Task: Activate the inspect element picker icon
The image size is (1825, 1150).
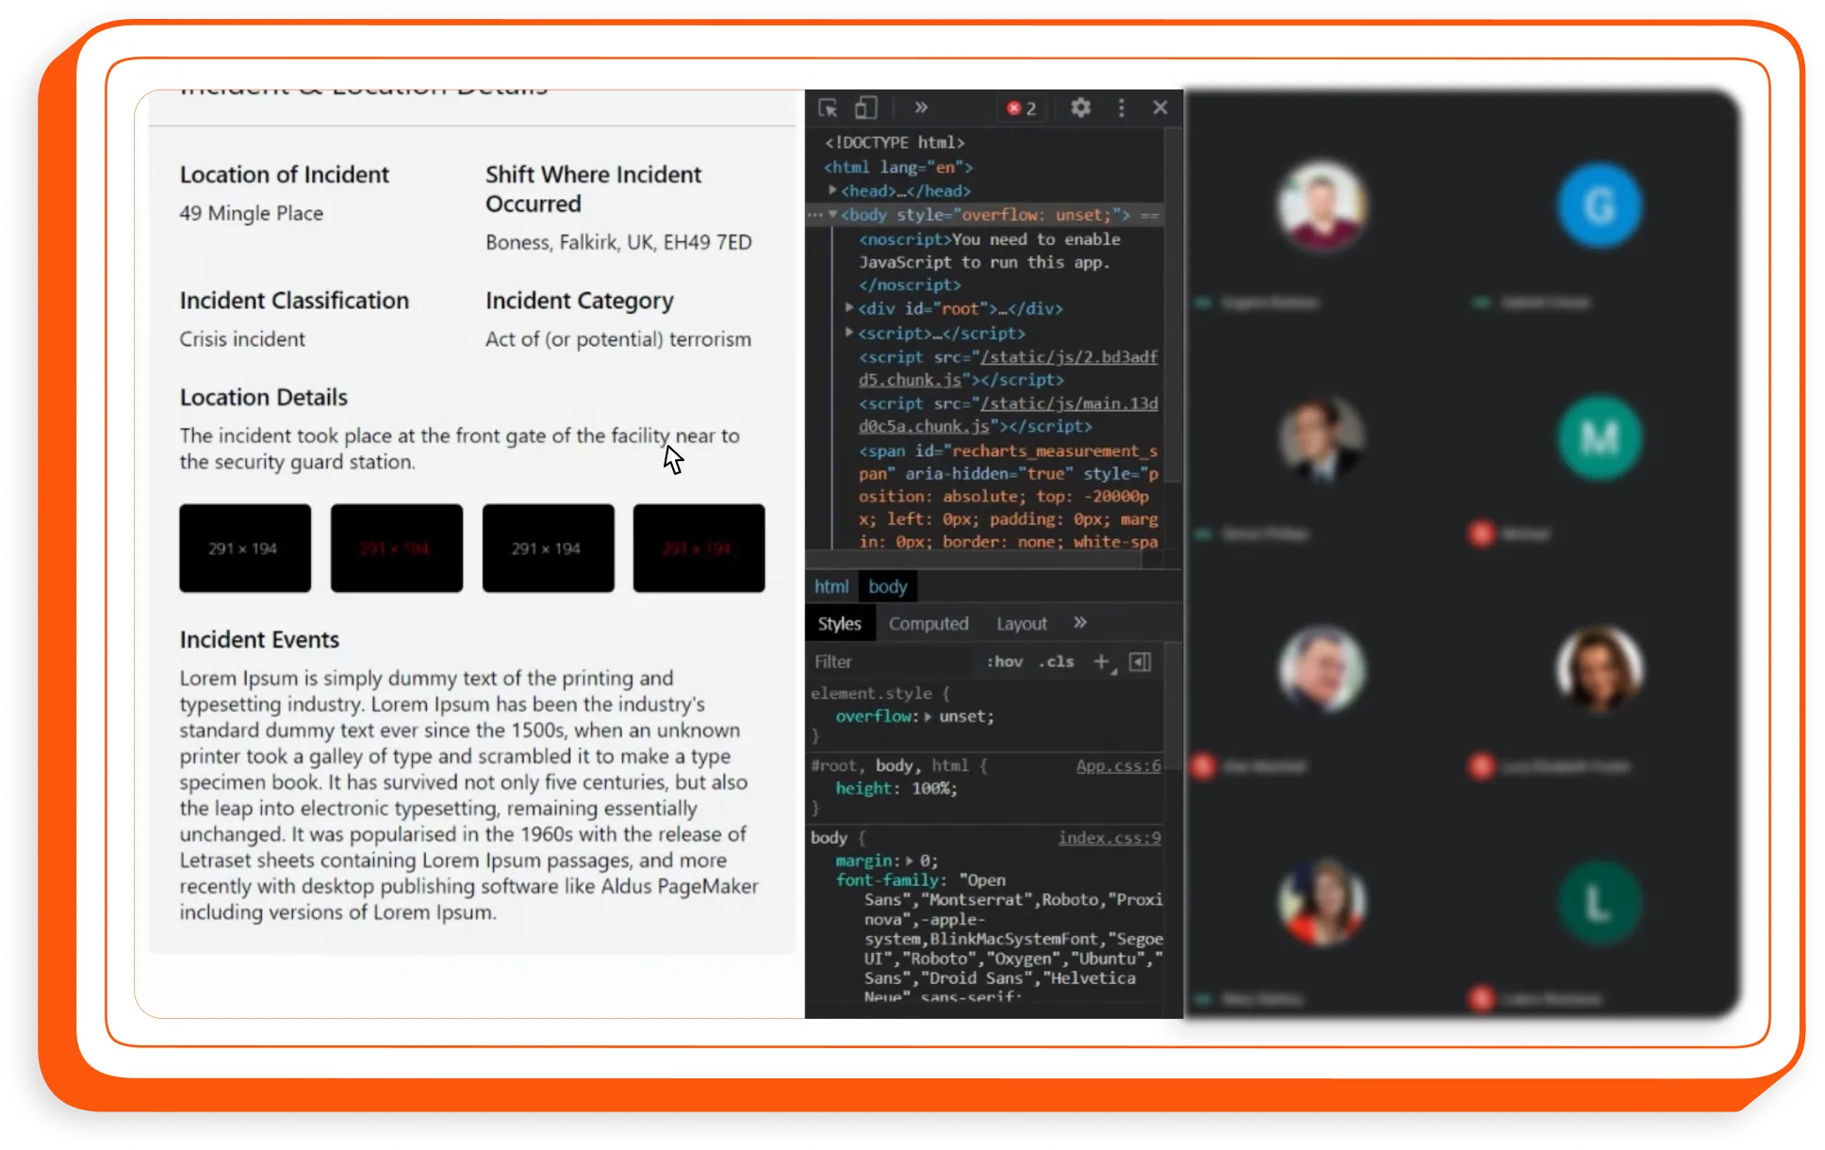Action: point(828,107)
